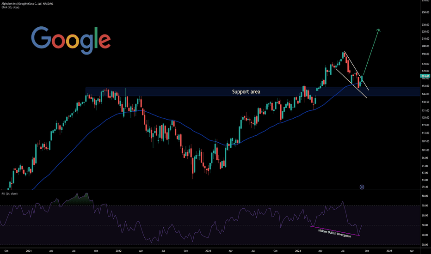Viewport: 431px width, 254px height.
Task: Click the 91.00 price axis label
Action: [x=425, y=166]
